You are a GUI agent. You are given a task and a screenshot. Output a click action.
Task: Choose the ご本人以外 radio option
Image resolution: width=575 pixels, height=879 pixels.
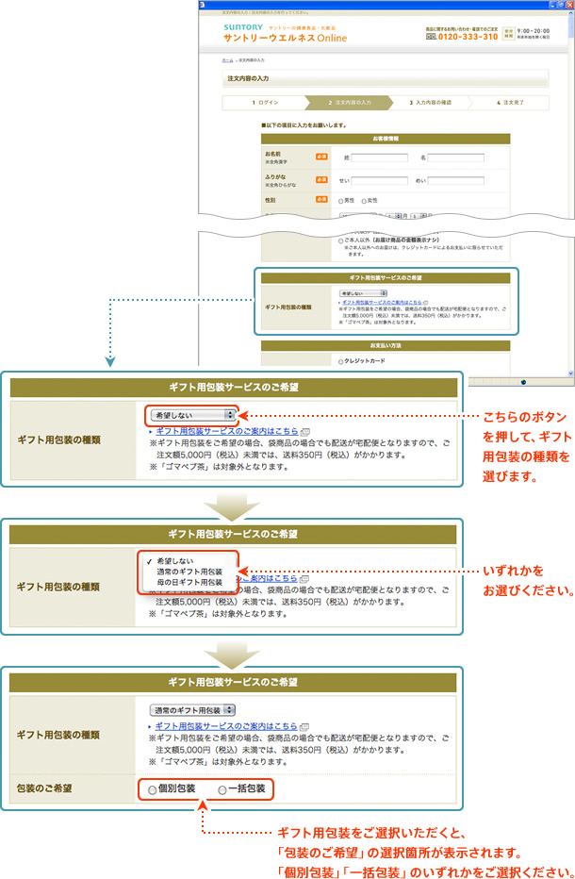point(340,240)
